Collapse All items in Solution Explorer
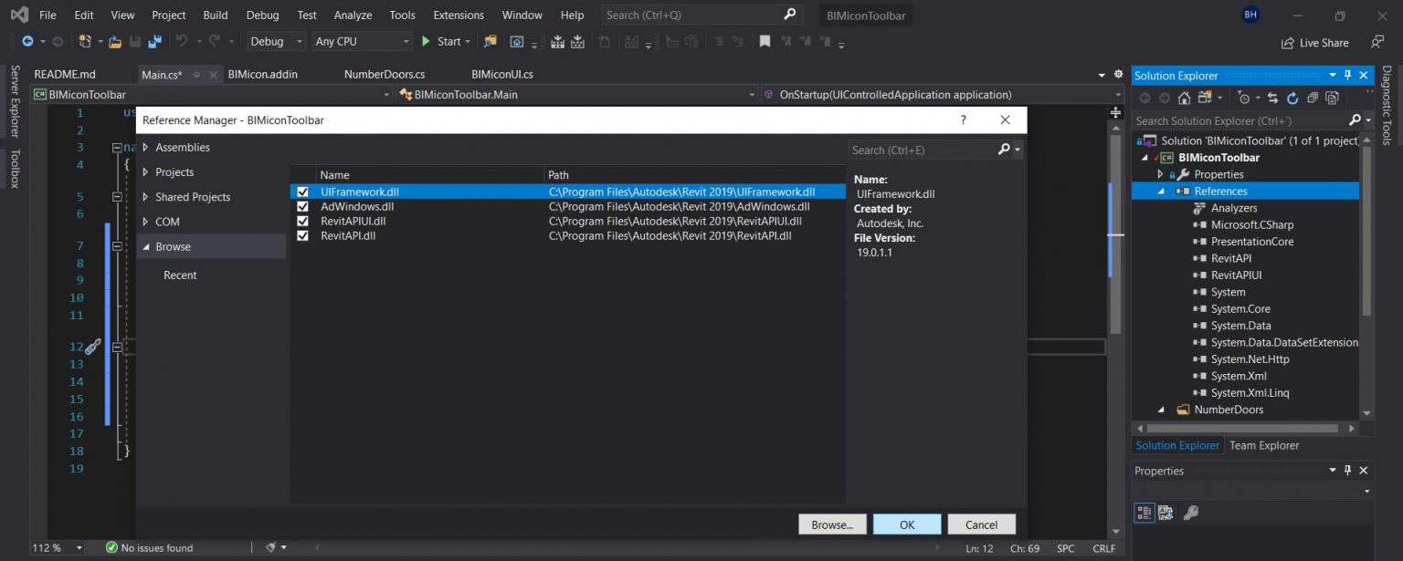This screenshot has height=561, width=1403. (x=1313, y=98)
